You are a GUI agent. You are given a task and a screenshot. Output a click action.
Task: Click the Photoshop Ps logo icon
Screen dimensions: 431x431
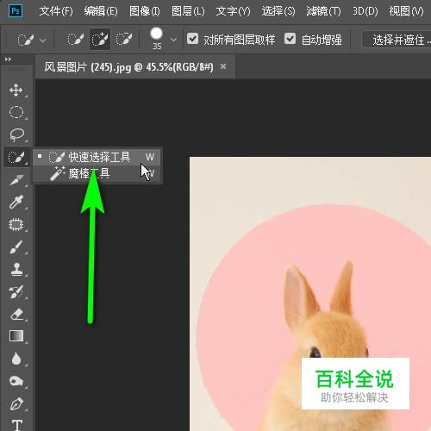tap(16, 11)
